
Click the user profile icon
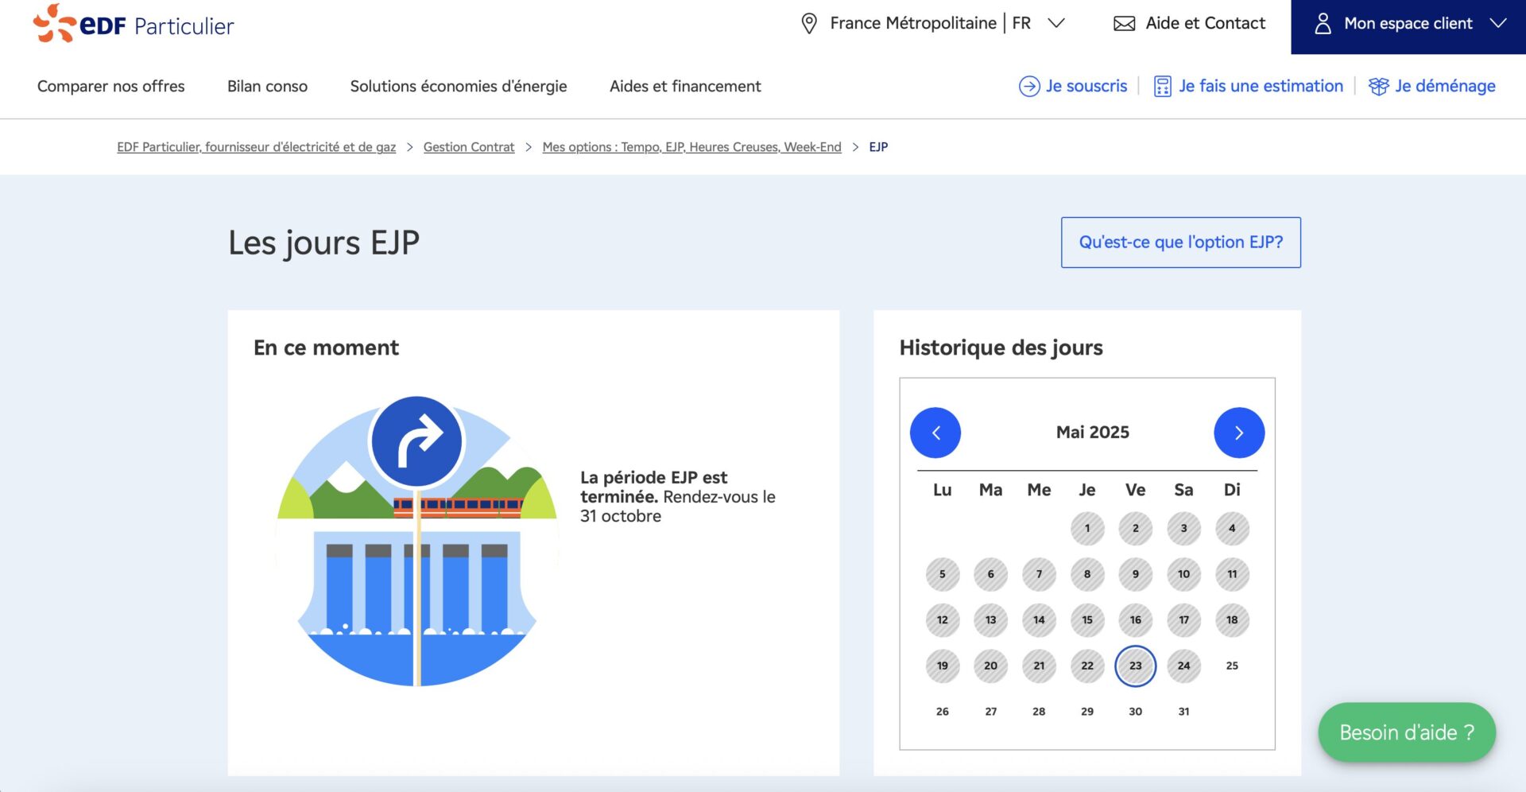coord(1323,24)
